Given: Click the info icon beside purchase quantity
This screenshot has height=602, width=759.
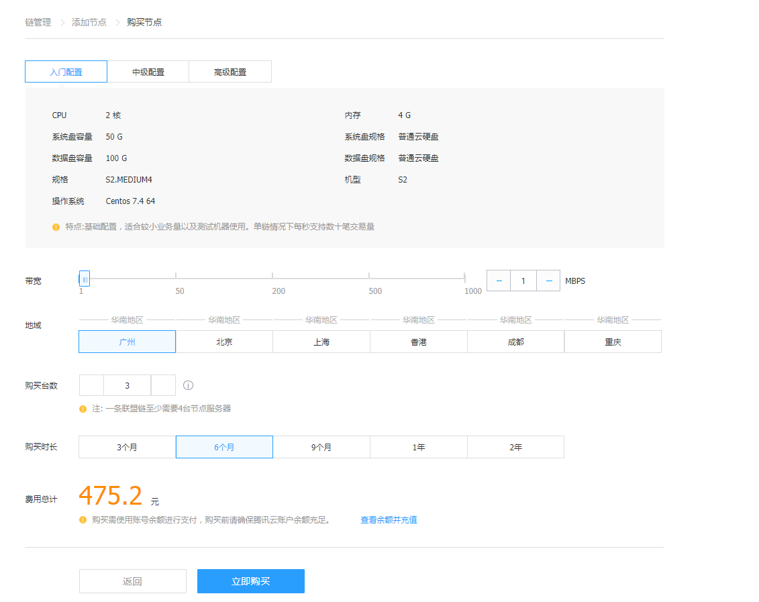Looking at the screenshot, I should coord(189,386).
